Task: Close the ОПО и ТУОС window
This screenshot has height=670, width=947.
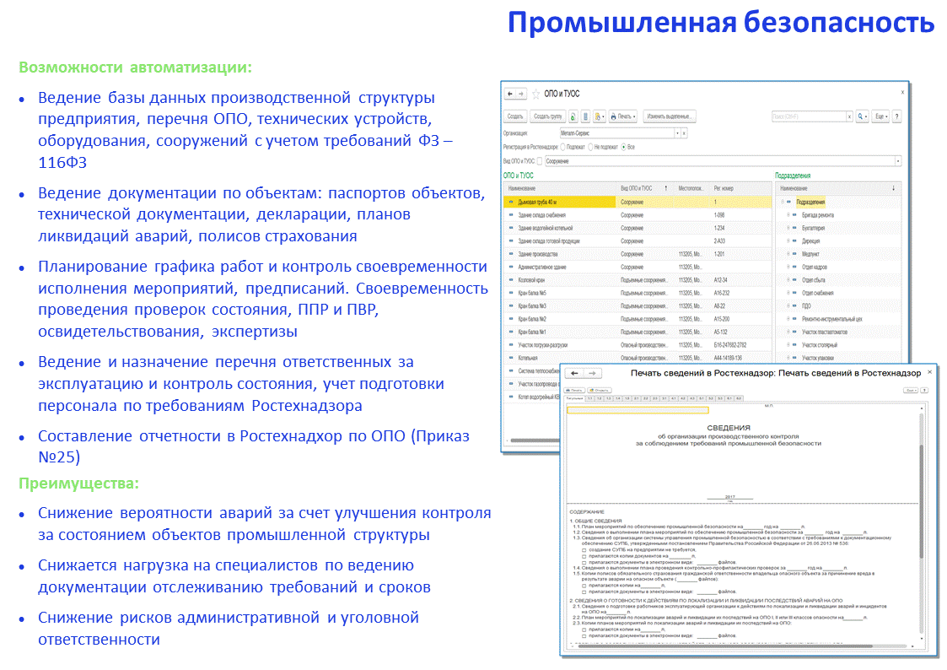Action: point(903,92)
